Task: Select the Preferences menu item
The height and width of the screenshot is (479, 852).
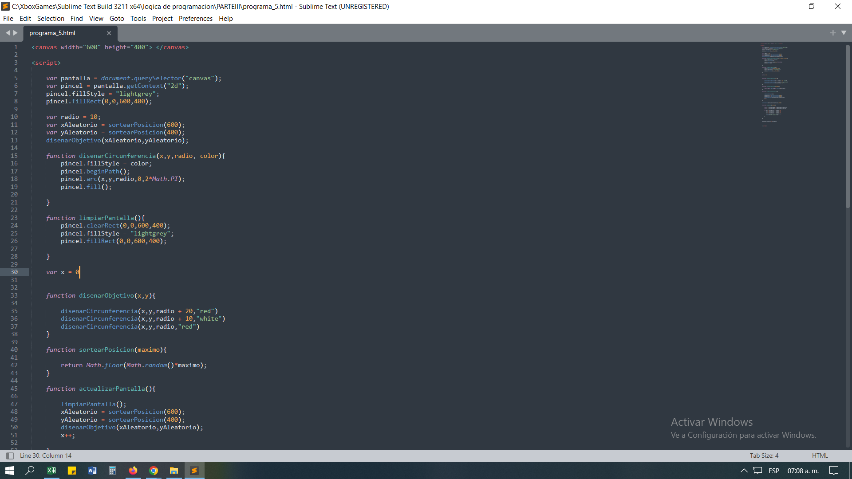Action: (x=194, y=18)
